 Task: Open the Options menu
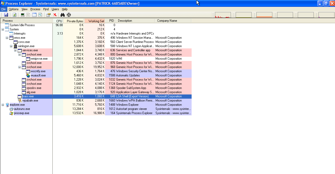tap(14, 9)
